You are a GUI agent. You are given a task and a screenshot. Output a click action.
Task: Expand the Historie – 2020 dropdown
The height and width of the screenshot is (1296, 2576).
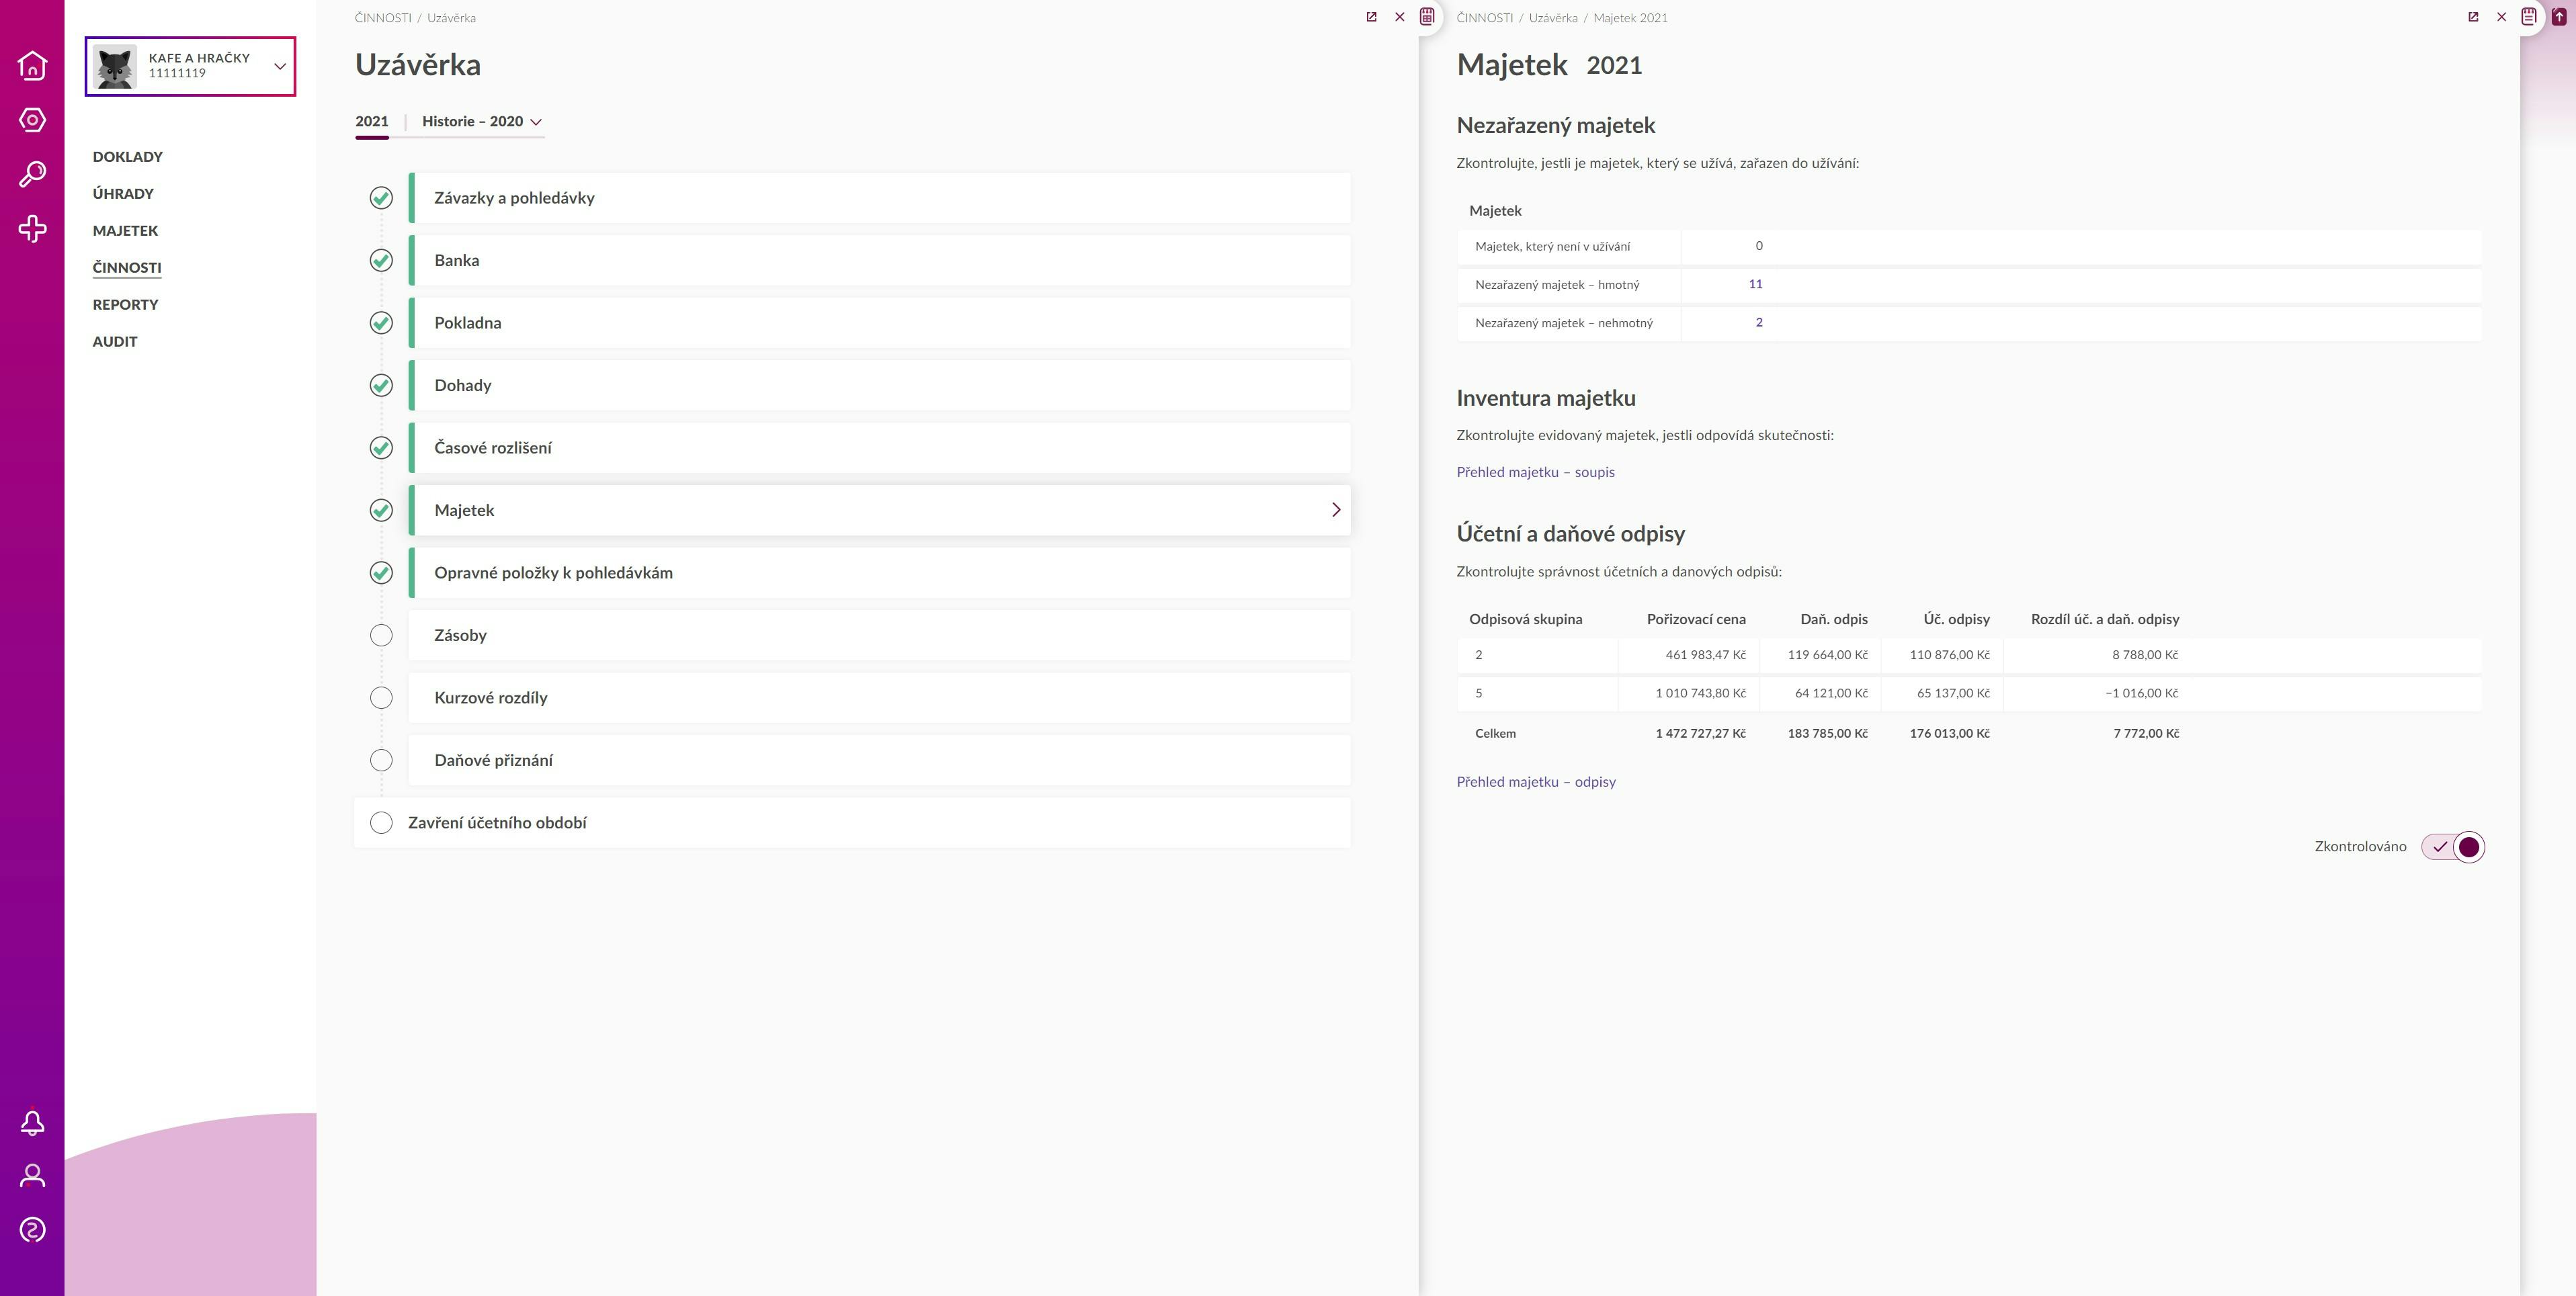482,121
